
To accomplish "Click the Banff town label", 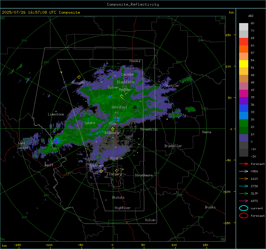I will pyautogui.click(x=49, y=165).
